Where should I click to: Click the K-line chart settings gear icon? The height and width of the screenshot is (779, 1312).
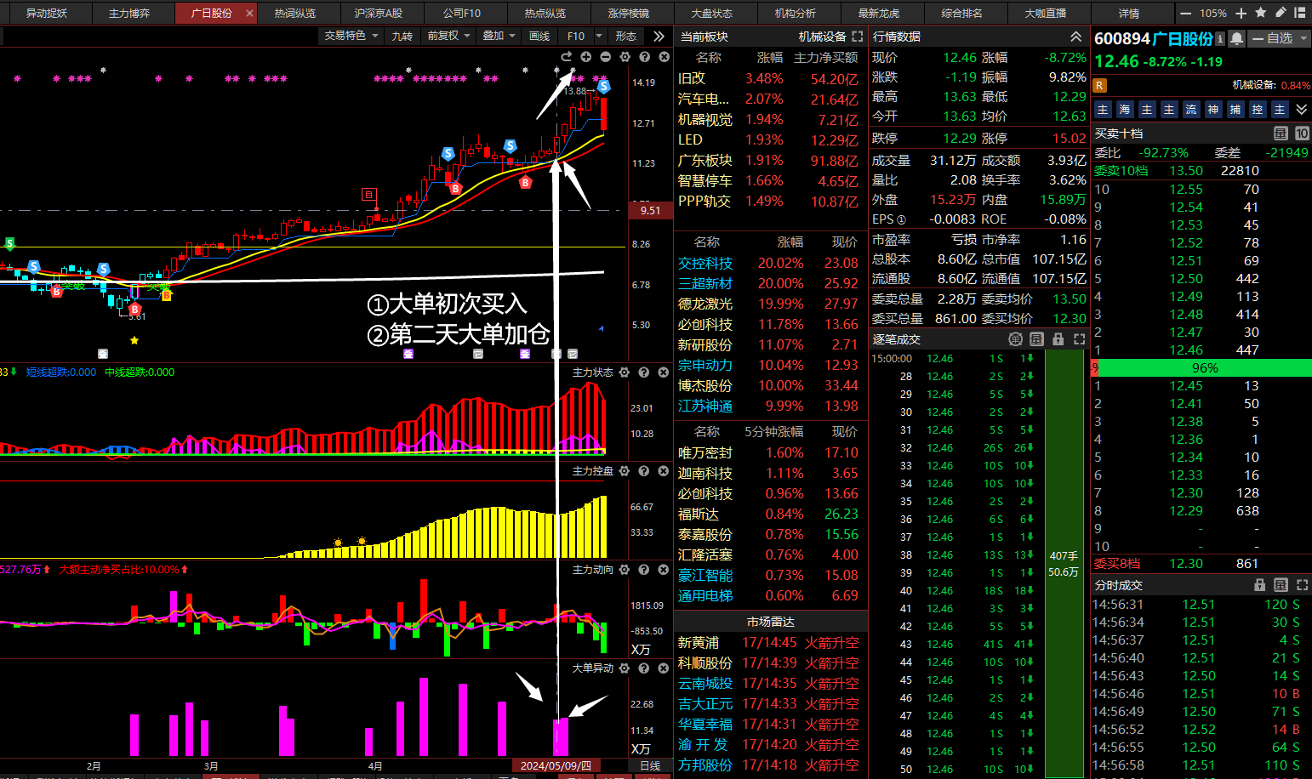pos(625,57)
